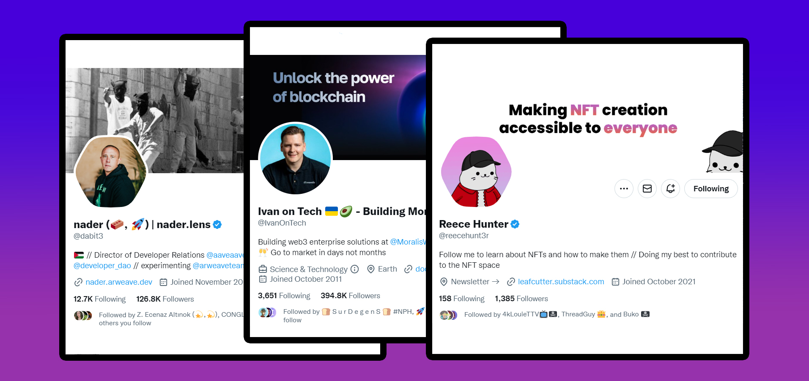This screenshot has height=381, width=809.
Task: View Reece Hunter's 158 Following list
Action: click(462, 299)
